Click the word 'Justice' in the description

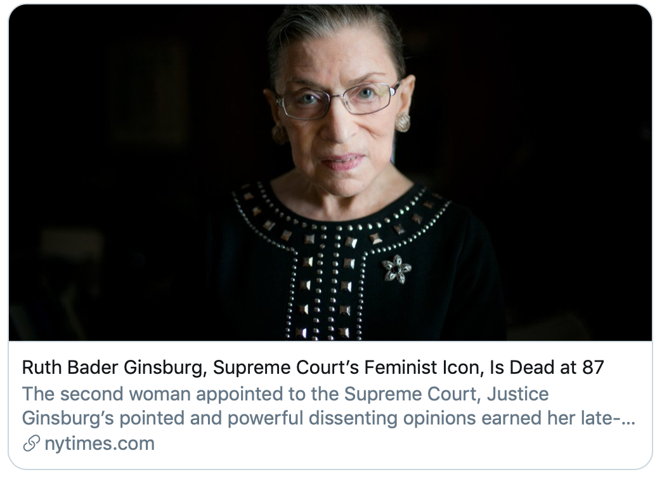(x=517, y=393)
